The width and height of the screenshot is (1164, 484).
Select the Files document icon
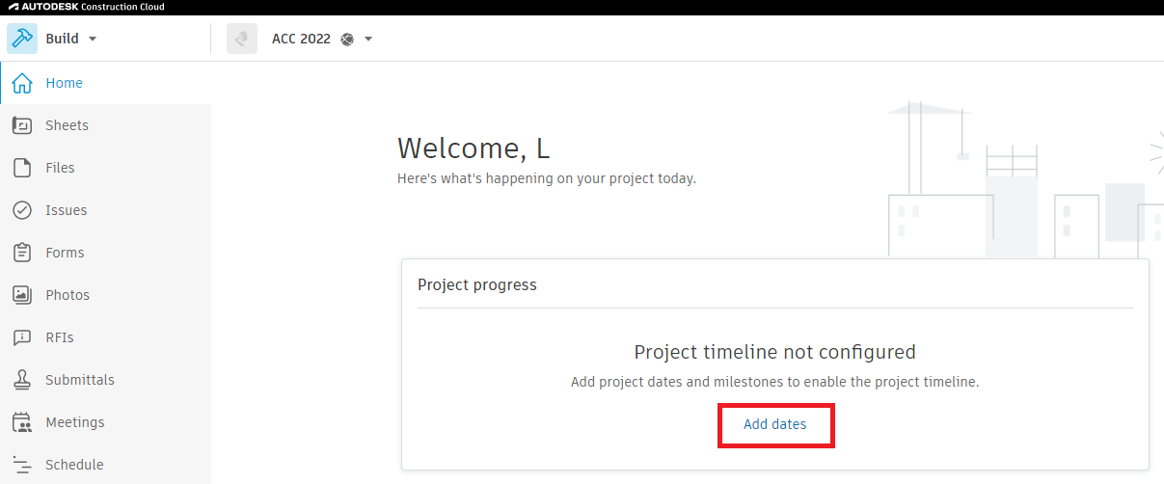click(x=22, y=168)
